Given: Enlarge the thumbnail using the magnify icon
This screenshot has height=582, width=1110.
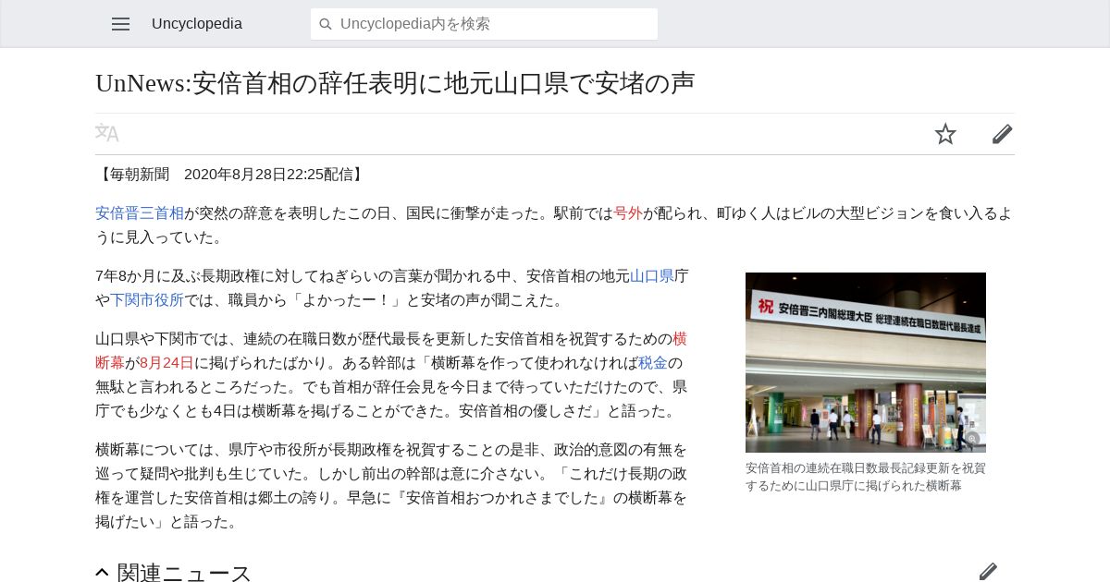Looking at the screenshot, I should pos(971,439).
